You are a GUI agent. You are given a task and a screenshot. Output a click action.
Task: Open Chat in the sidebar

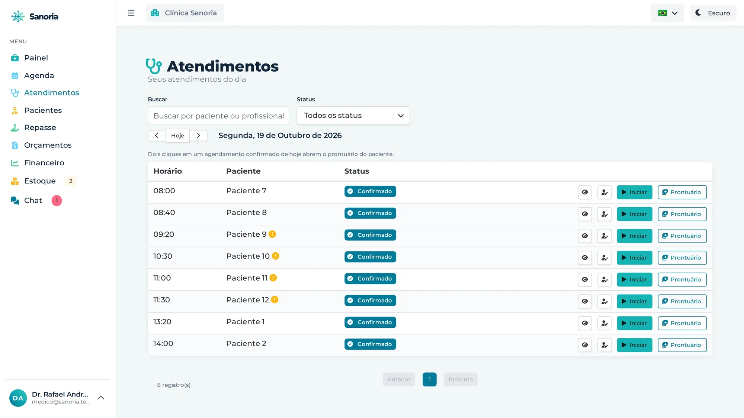click(x=33, y=201)
